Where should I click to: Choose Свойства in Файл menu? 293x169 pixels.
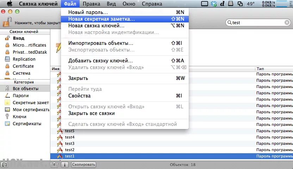(x=125, y=96)
